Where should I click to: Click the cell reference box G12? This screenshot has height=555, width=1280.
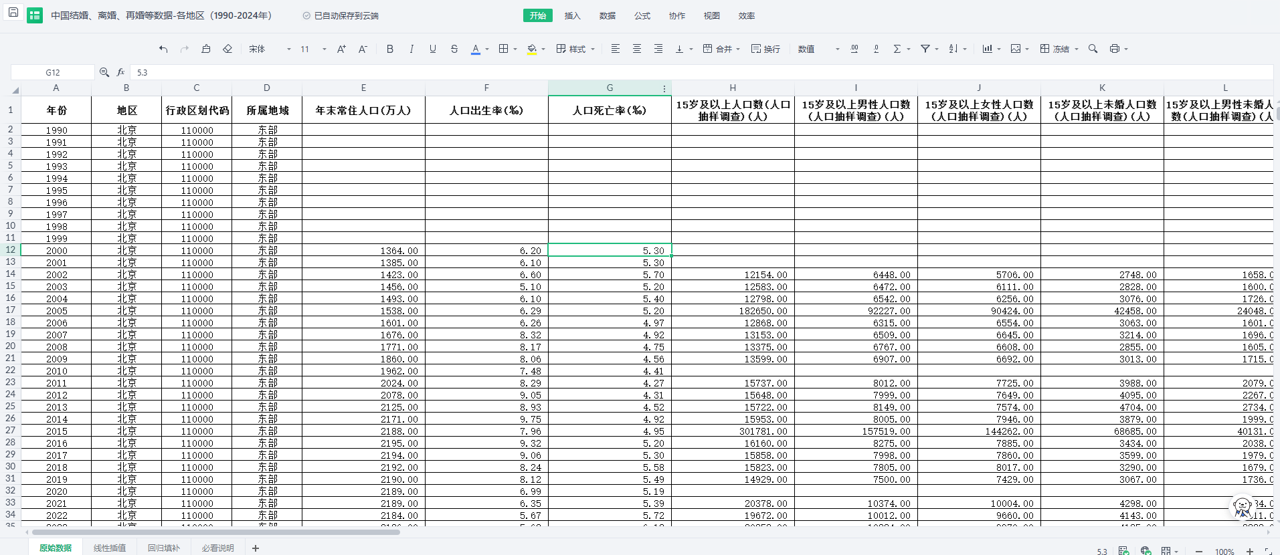[x=53, y=72]
